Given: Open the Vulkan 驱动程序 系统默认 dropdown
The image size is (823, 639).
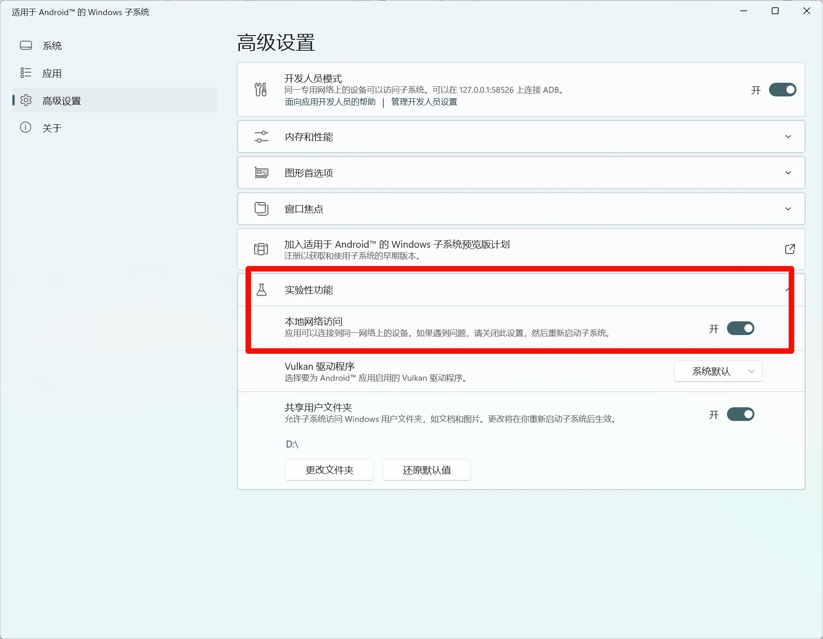Looking at the screenshot, I should [718, 371].
